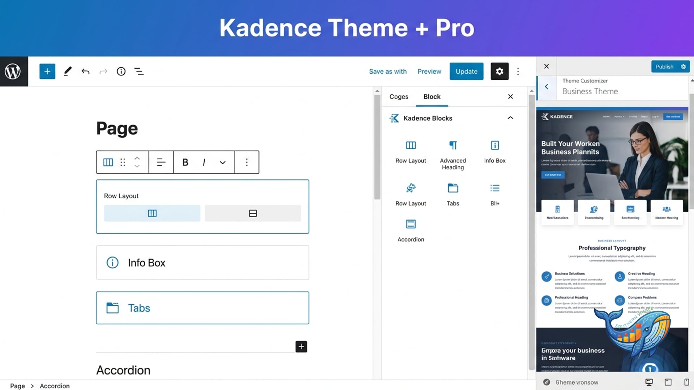Undo the last change
The height and width of the screenshot is (390, 694).
(85, 71)
